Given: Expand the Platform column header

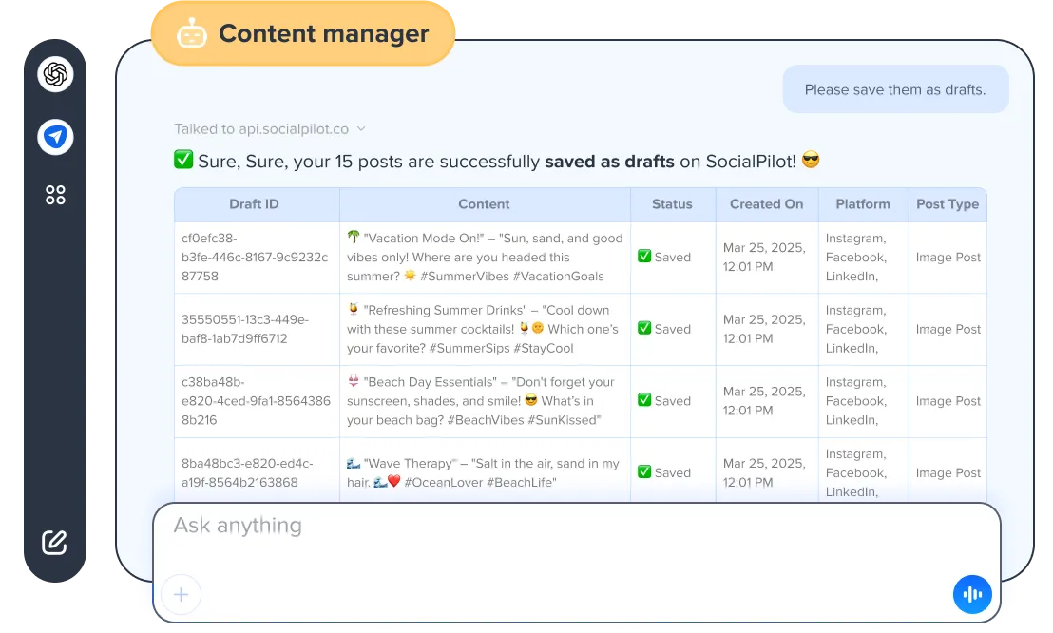Looking at the screenshot, I should click(862, 203).
